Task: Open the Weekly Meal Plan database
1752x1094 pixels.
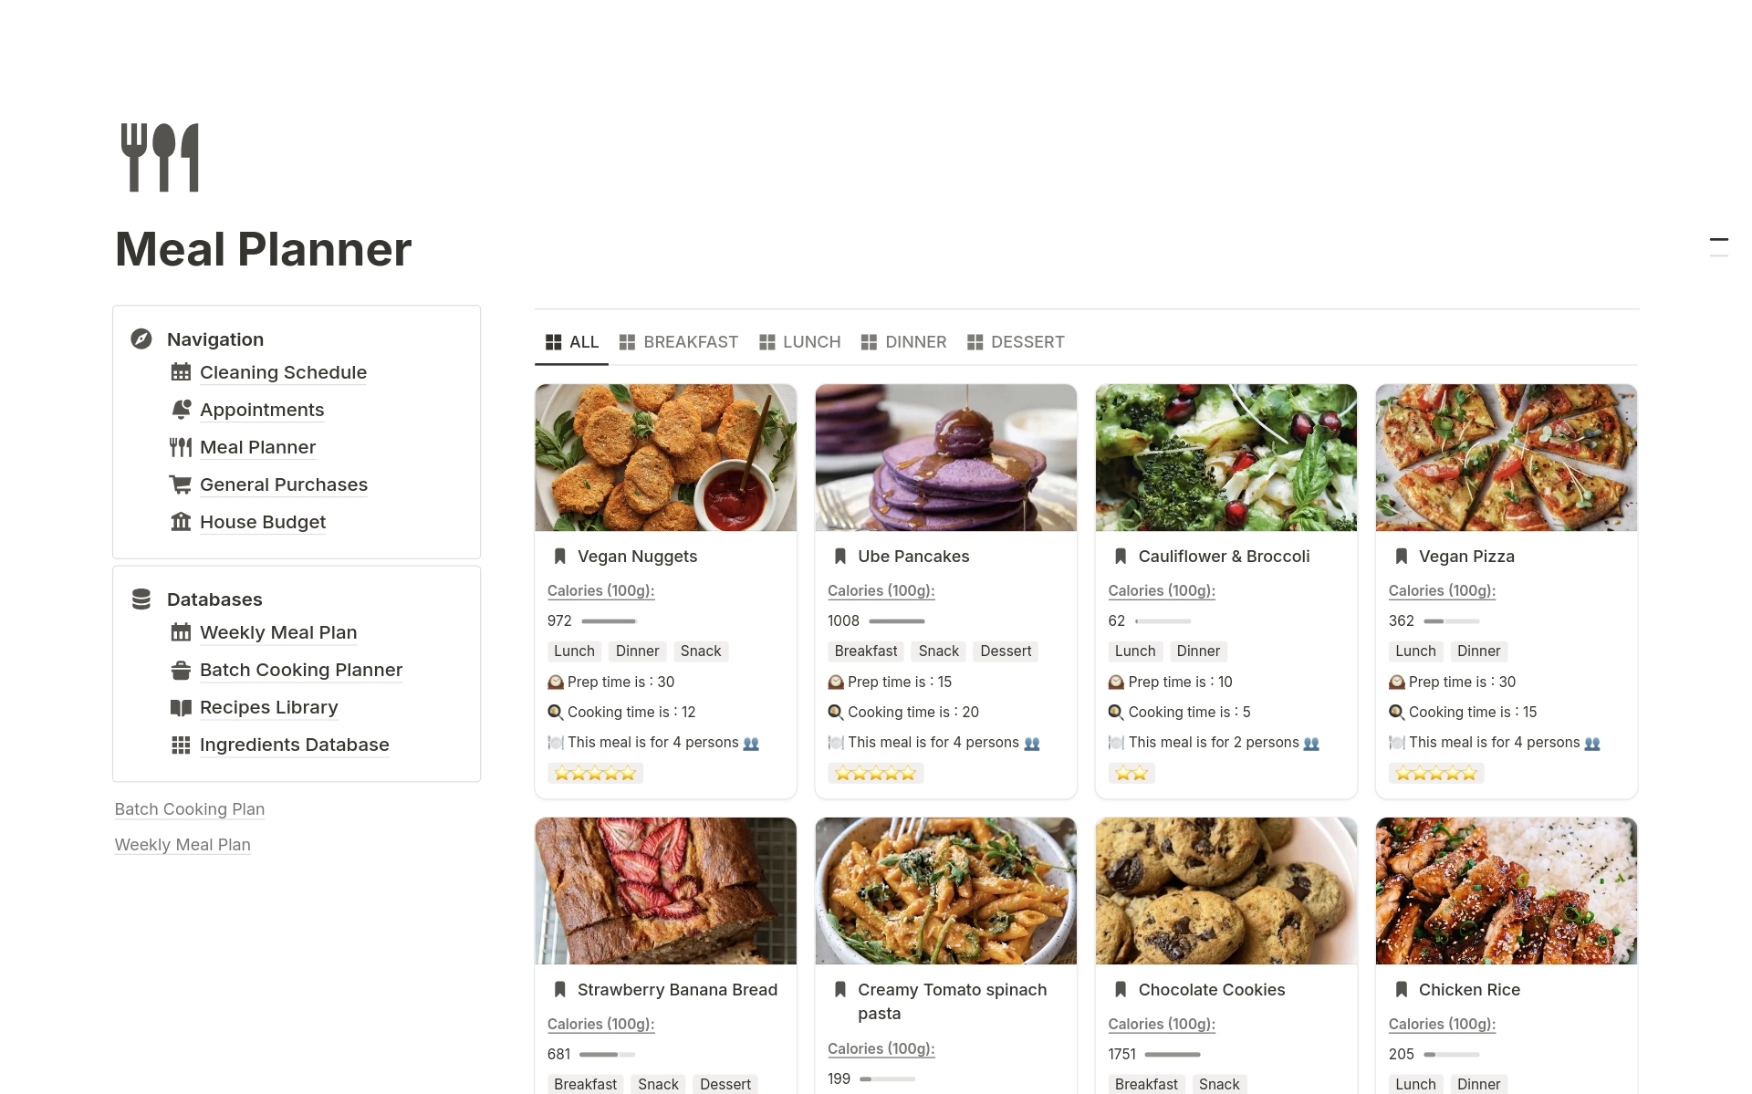Action: coord(278,631)
